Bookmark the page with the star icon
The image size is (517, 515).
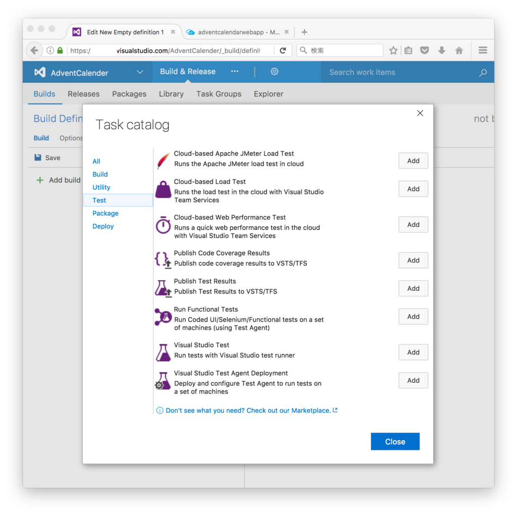pos(393,50)
